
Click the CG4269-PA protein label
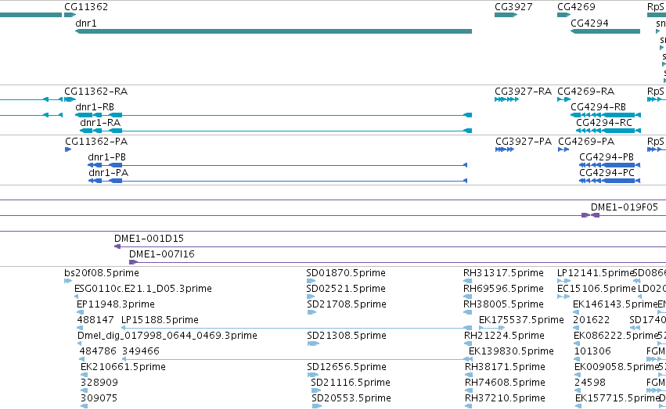pos(586,142)
